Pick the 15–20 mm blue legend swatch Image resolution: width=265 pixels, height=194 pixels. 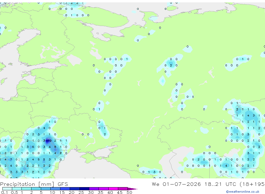[65, 189]
